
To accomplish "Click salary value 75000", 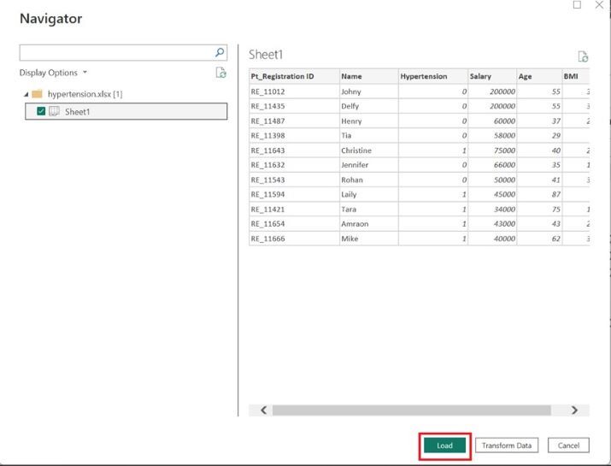I will (x=504, y=150).
